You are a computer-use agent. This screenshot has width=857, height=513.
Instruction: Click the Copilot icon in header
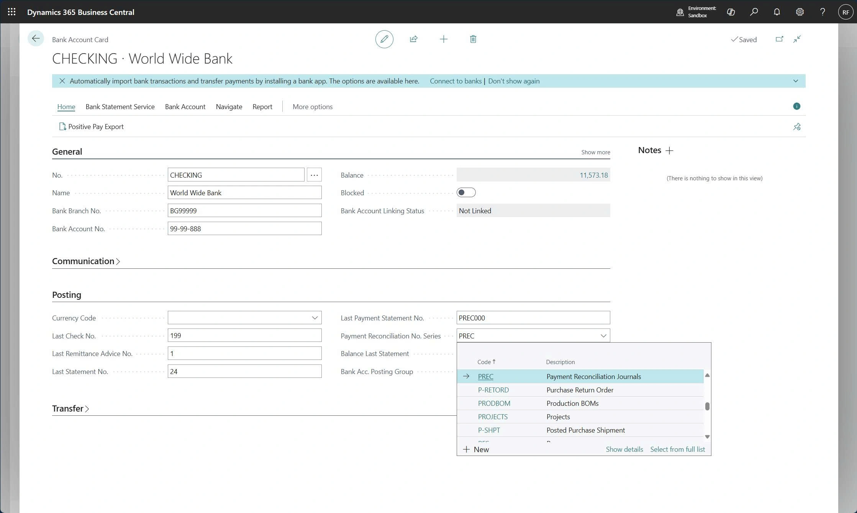point(731,12)
